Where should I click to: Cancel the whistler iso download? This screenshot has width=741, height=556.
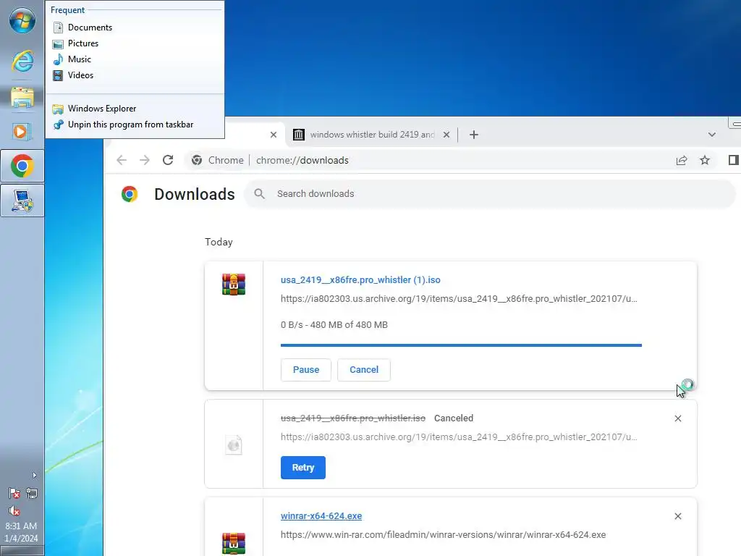[364, 370]
